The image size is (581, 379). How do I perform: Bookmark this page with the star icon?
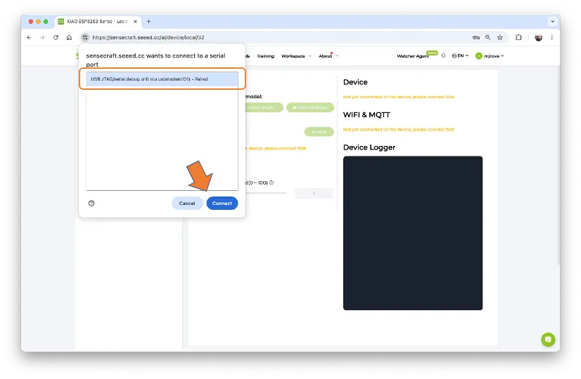pyautogui.click(x=500, y=37)
